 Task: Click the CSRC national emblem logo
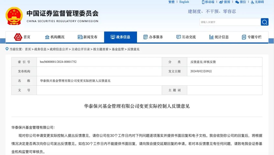pyautogui.click(x=14, y=16)
